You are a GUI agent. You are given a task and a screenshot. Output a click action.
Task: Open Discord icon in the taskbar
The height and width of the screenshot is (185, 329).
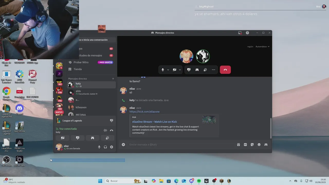191,181
